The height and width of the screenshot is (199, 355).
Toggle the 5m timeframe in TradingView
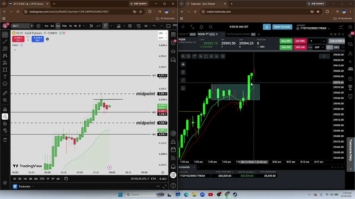coord(58,26)
